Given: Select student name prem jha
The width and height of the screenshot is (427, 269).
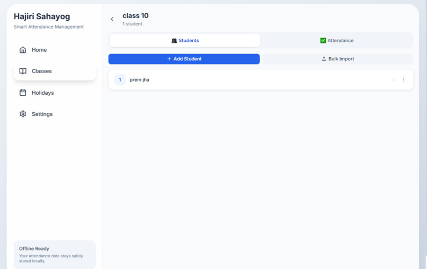Looking at the screenshot, I should 139,80.
